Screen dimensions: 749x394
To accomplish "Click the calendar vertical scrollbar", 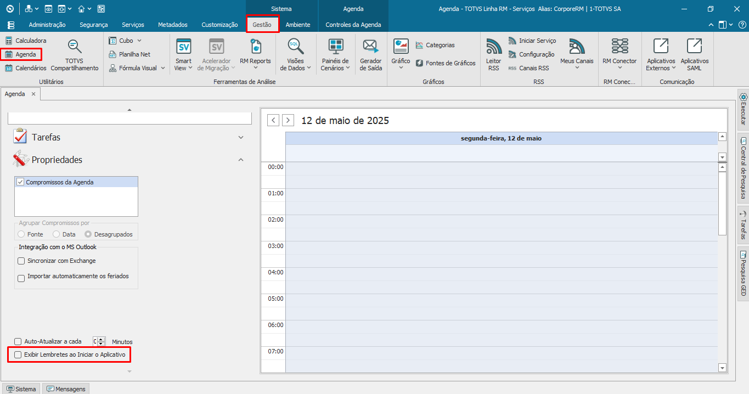I will point(722,203).
